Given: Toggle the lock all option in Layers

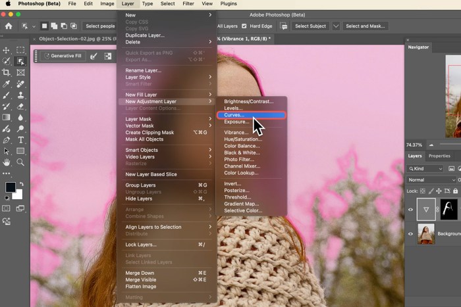Looking at the screenshot, I should coord(456,191).
